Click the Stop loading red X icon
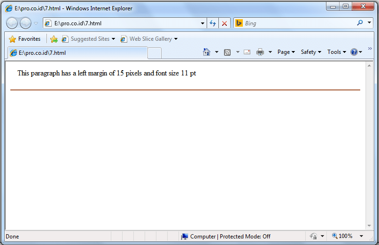379x245 pixels. point(224,23)
